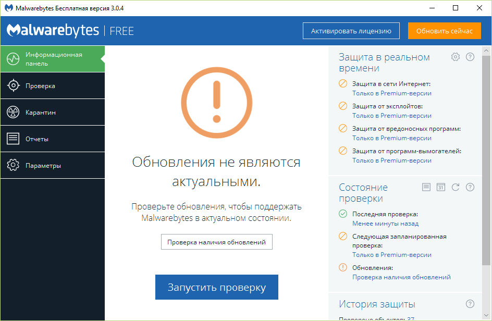Screen dimensions: 492x321
Task: Click the Malwarebytes title bar app icon
Action: tap(9, 8)
